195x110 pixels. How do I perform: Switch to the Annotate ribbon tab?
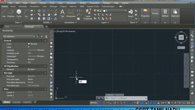23,6
